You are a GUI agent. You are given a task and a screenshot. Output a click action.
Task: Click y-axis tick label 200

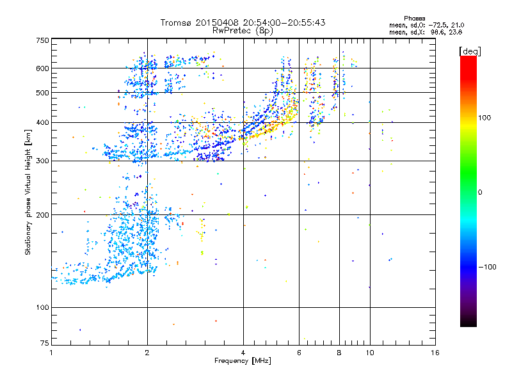coord(42,215)
